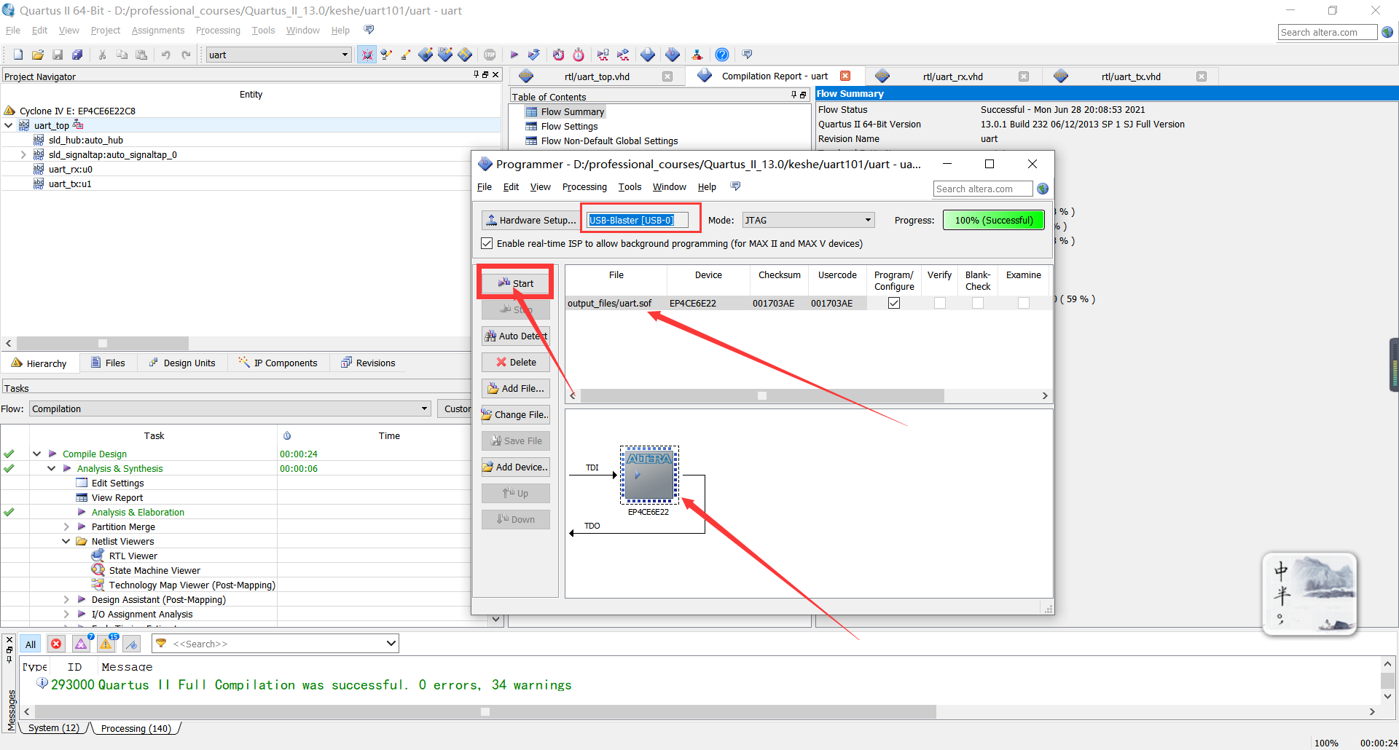Image resolution: width=1399 pixels, height=750 pixels.
Task: Click the Auto Detect button
Action: (516, 336)
